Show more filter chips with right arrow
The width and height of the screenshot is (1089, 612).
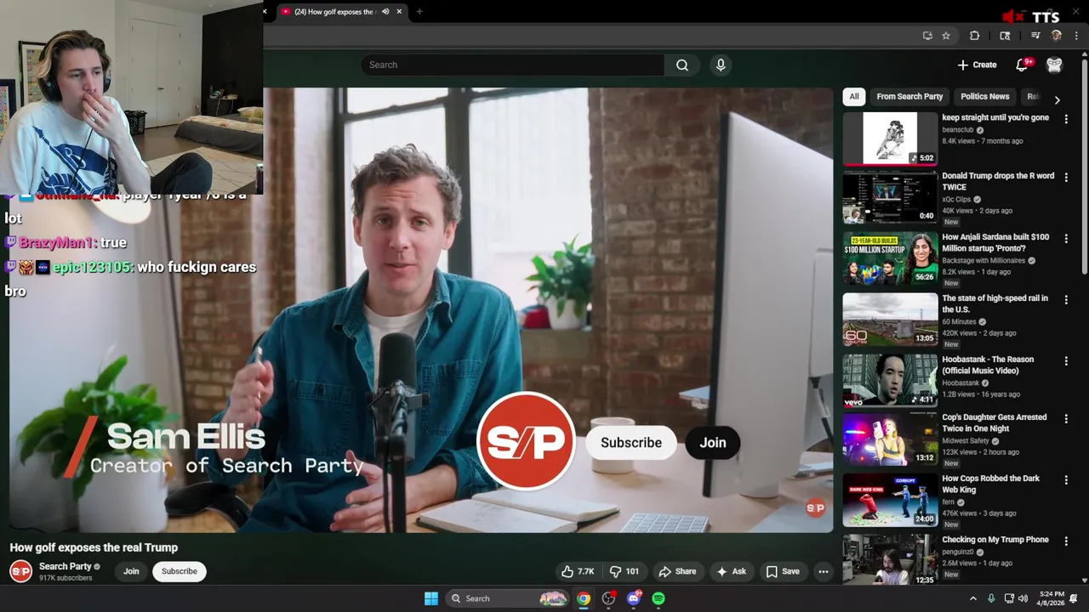[x=1057, y=99]
